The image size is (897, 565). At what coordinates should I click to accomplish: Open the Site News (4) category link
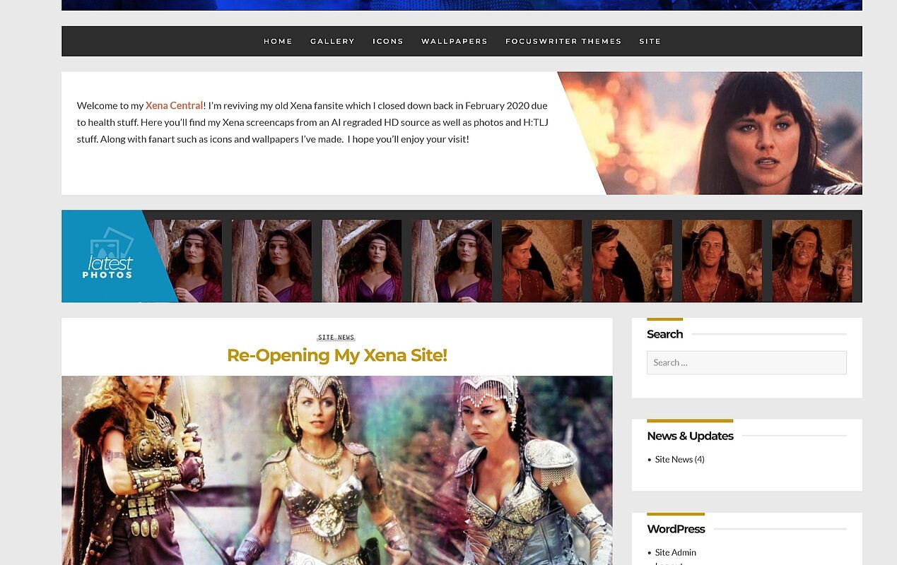click(x=679, y=460)
